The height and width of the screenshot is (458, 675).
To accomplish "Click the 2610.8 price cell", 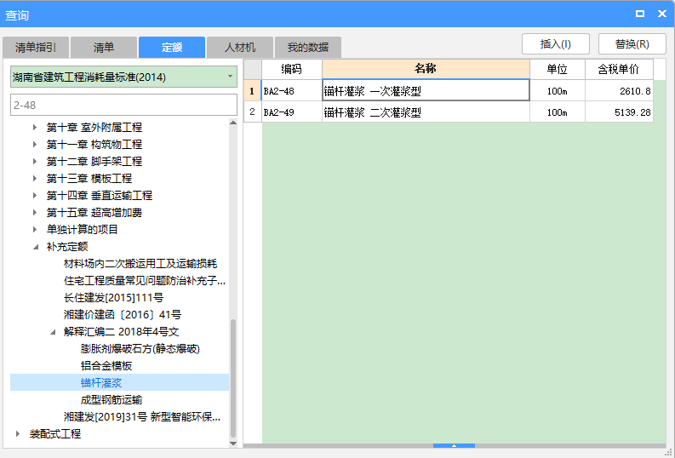I will (x=619, y=91).
